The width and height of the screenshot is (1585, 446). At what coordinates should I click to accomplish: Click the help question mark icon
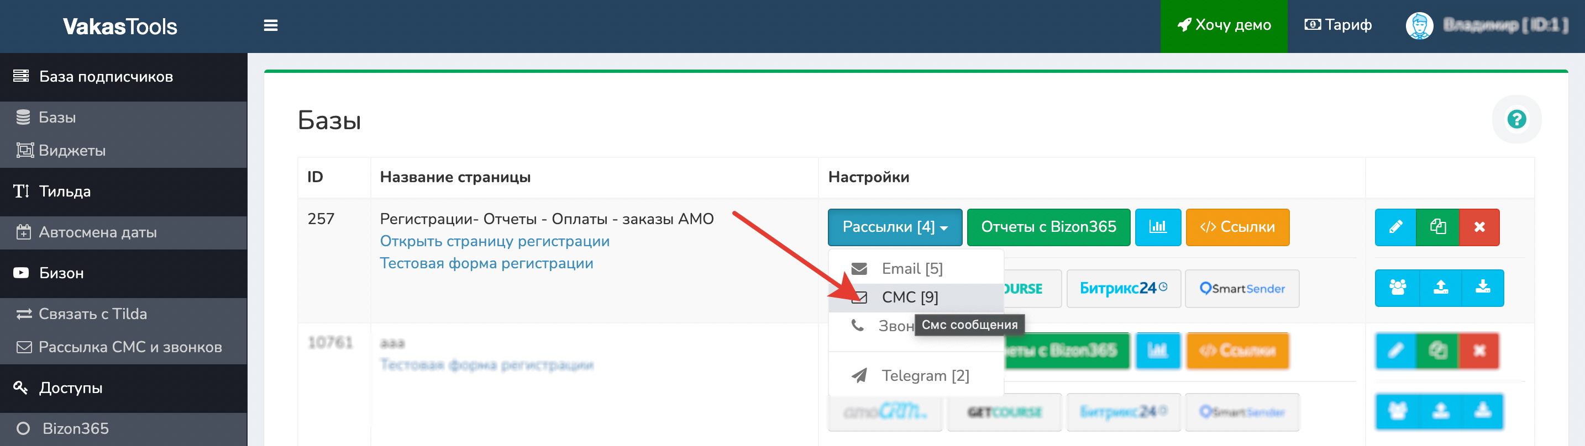click(x=1516, y=119)
